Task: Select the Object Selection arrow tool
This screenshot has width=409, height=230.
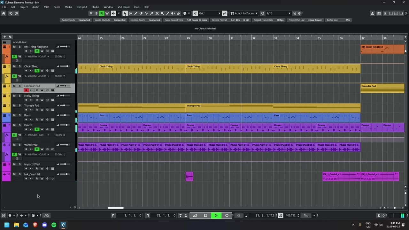Action: [x=125, y=13]
